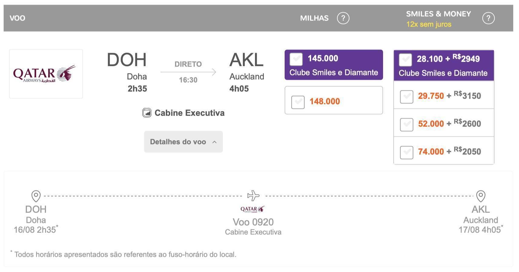Click the direct flight arrow icon
This screenshot has width=519, height=272.
point(188,72)
